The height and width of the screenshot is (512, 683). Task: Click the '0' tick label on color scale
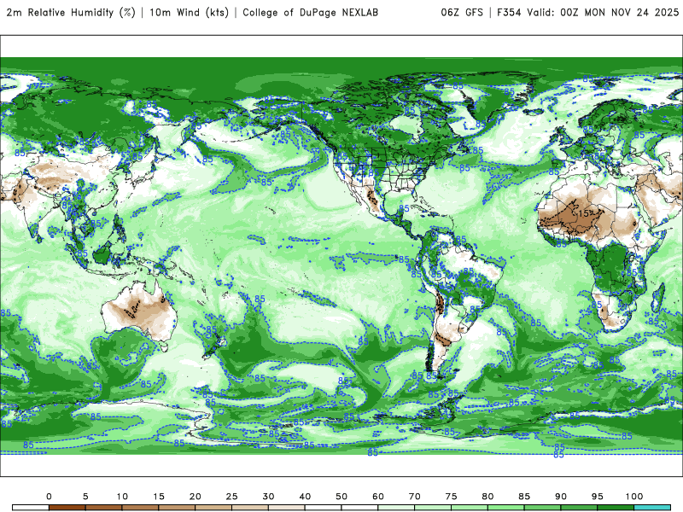click(x=49, y=497)
